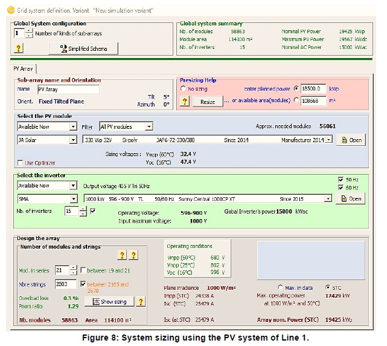Open the All PV modules filter dropdown
This screenshot has height=346, width=387.
(148, 127)
